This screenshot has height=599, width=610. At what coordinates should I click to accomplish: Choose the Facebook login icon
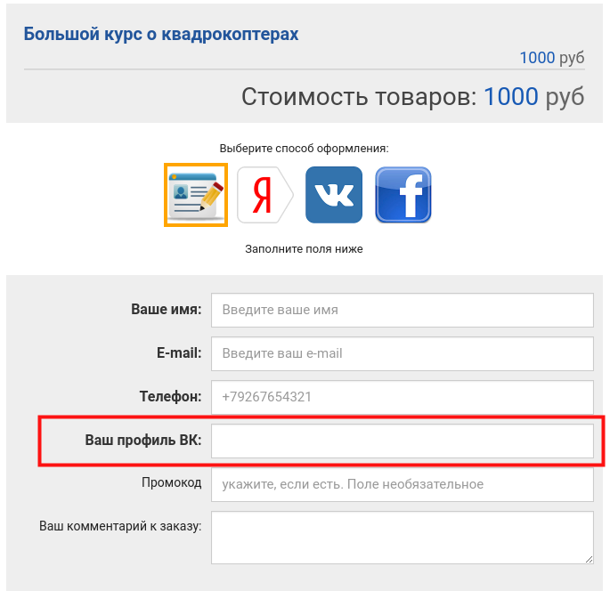(403, 194)
